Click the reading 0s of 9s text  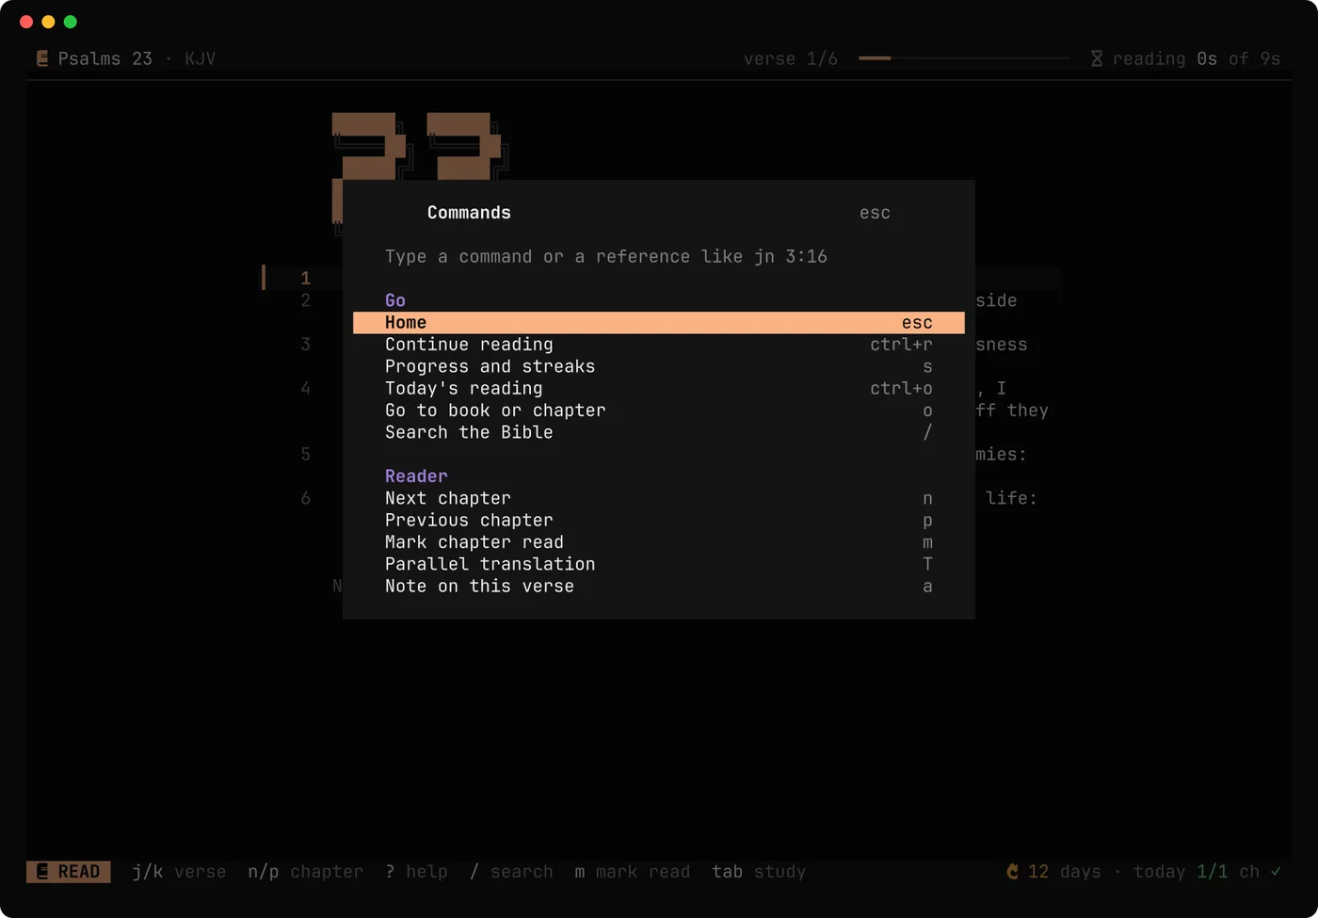pos(1197,58)
